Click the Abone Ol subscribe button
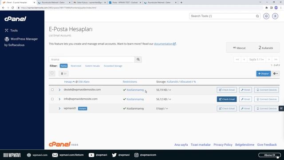This screenshot has width=284, height=160. click(x=269, y=155)
